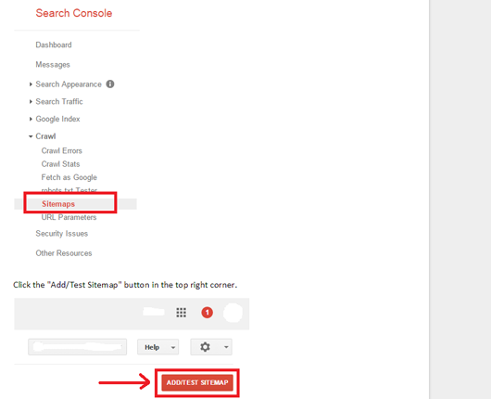Screen dimensions: 491x399
Task: Select robots.txt Tester under Crawl
Action: point(69,190)
